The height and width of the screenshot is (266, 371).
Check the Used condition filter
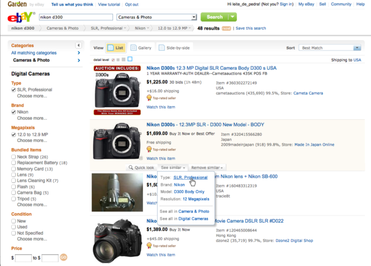click(14, 227)
